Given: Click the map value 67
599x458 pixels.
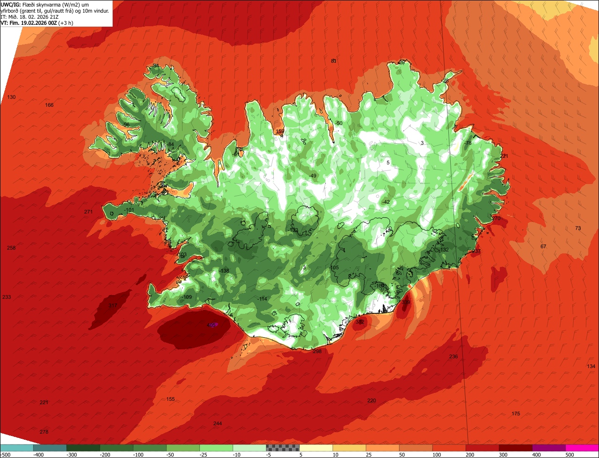Looking at the screenshot, I should tap(543, 246).
